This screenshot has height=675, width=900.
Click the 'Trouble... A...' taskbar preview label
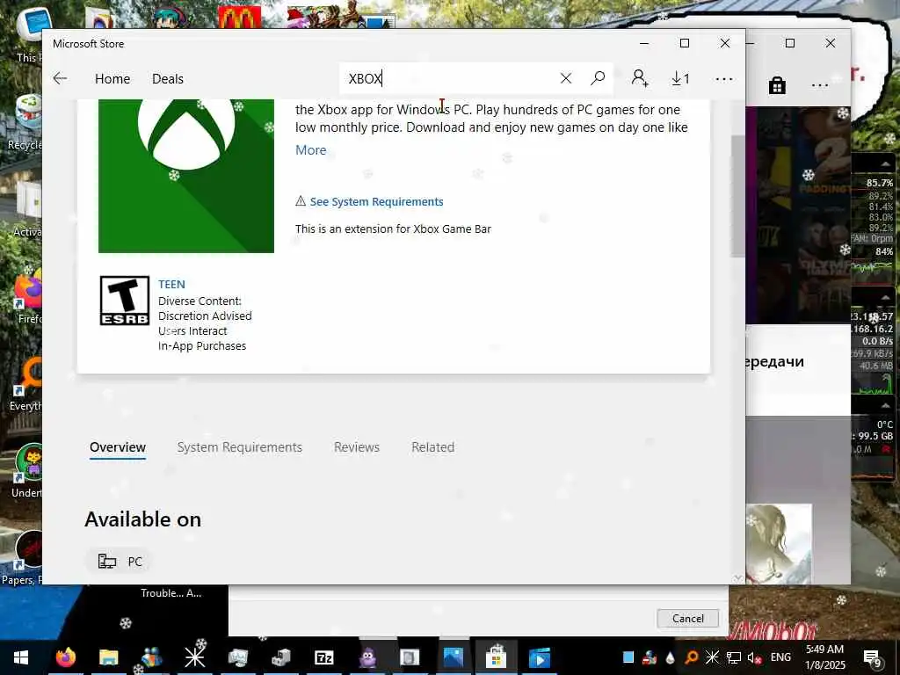171,593
